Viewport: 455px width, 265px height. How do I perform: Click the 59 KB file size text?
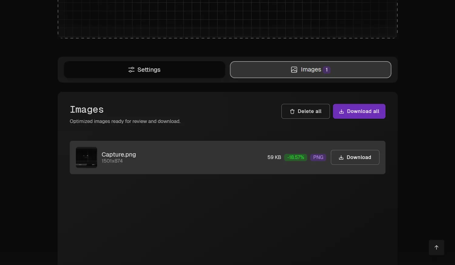(274, 157)
